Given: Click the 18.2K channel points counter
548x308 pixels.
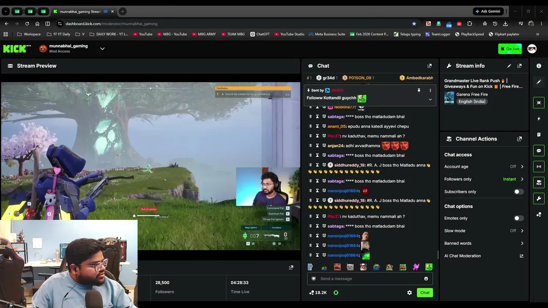Looking at the screenshot, I should pyautogui.click(x=318, y=293).
